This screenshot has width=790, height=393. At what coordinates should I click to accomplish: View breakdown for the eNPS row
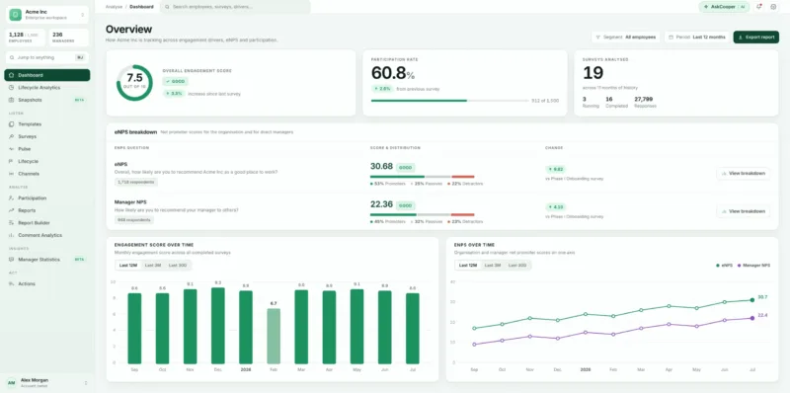(x=744, y=174)
